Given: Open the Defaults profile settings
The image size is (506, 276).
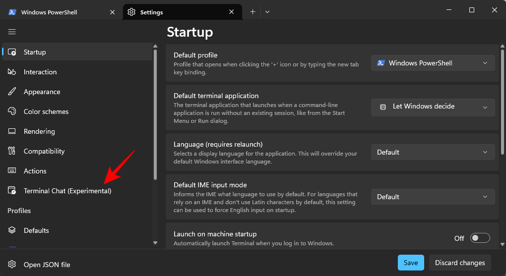Looking at the screenshot, I should [x=36, y=230].
